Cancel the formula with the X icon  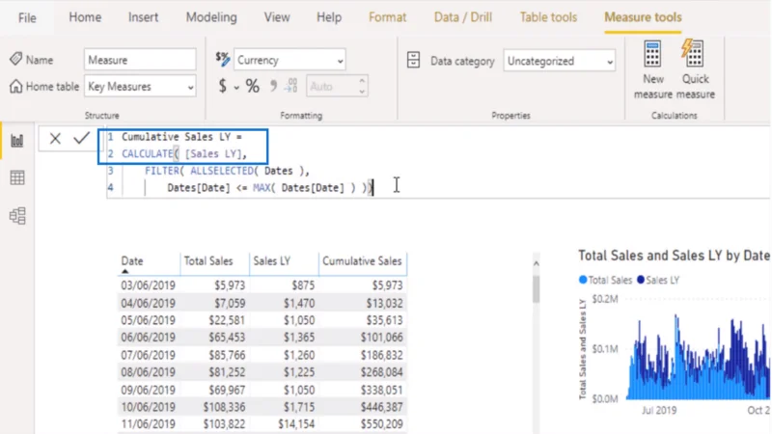coord(55,138)
